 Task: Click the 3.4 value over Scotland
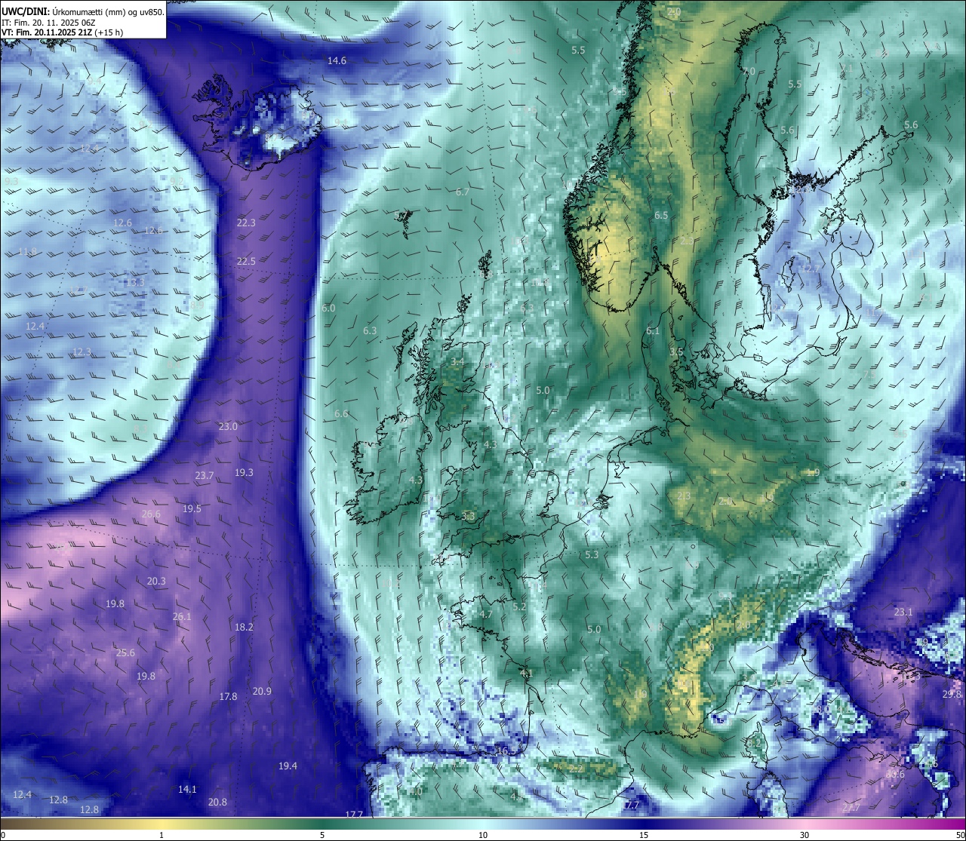pyautogui.click(x=457, y=361)
